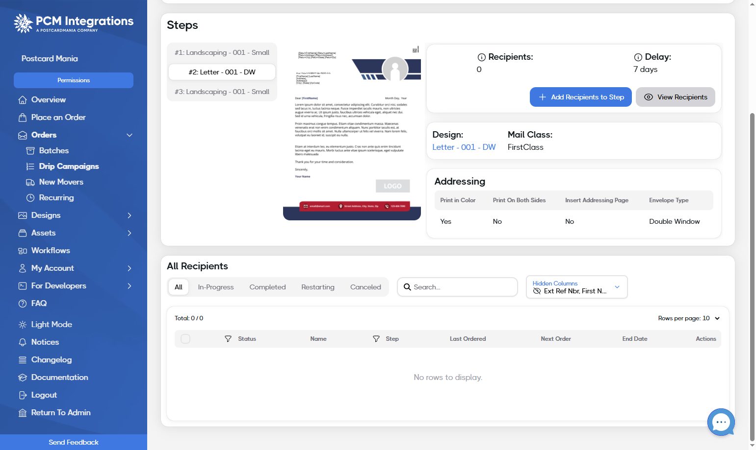Expand the For Developers submenu chevron
The height and width of the screenshot is (450, 756).
pyautogui.click(x=130, y=286)
